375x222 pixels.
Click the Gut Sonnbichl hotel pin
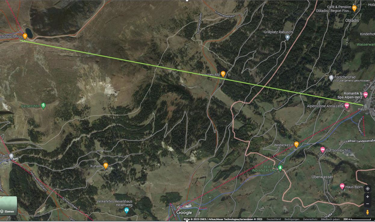(x=323, y=150)
